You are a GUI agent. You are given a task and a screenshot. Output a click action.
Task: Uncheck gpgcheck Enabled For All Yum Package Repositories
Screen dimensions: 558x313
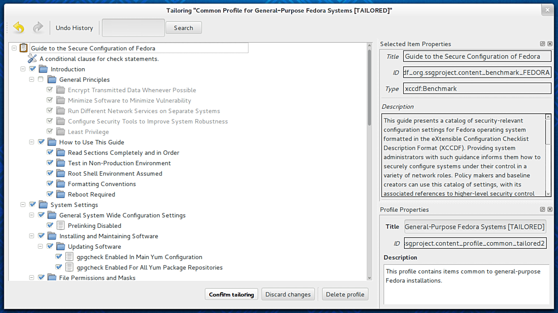(59, 267)
